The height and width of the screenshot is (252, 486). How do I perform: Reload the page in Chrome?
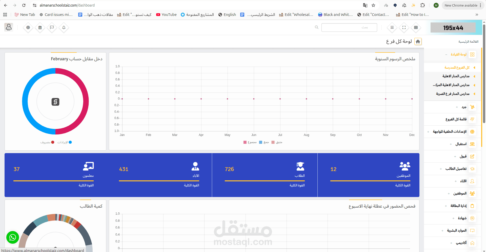(x=24, y=5)
